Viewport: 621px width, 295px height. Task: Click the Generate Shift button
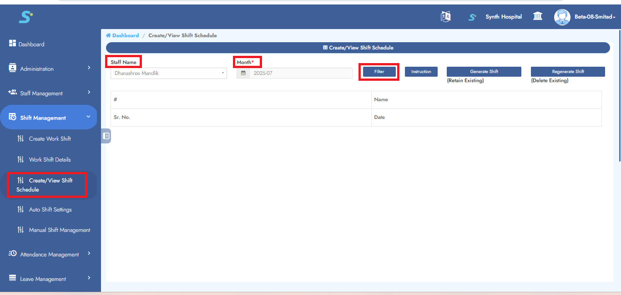coord(484,71)
